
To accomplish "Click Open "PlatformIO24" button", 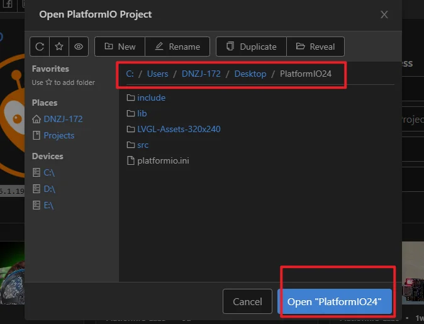I will pos(335,301).
